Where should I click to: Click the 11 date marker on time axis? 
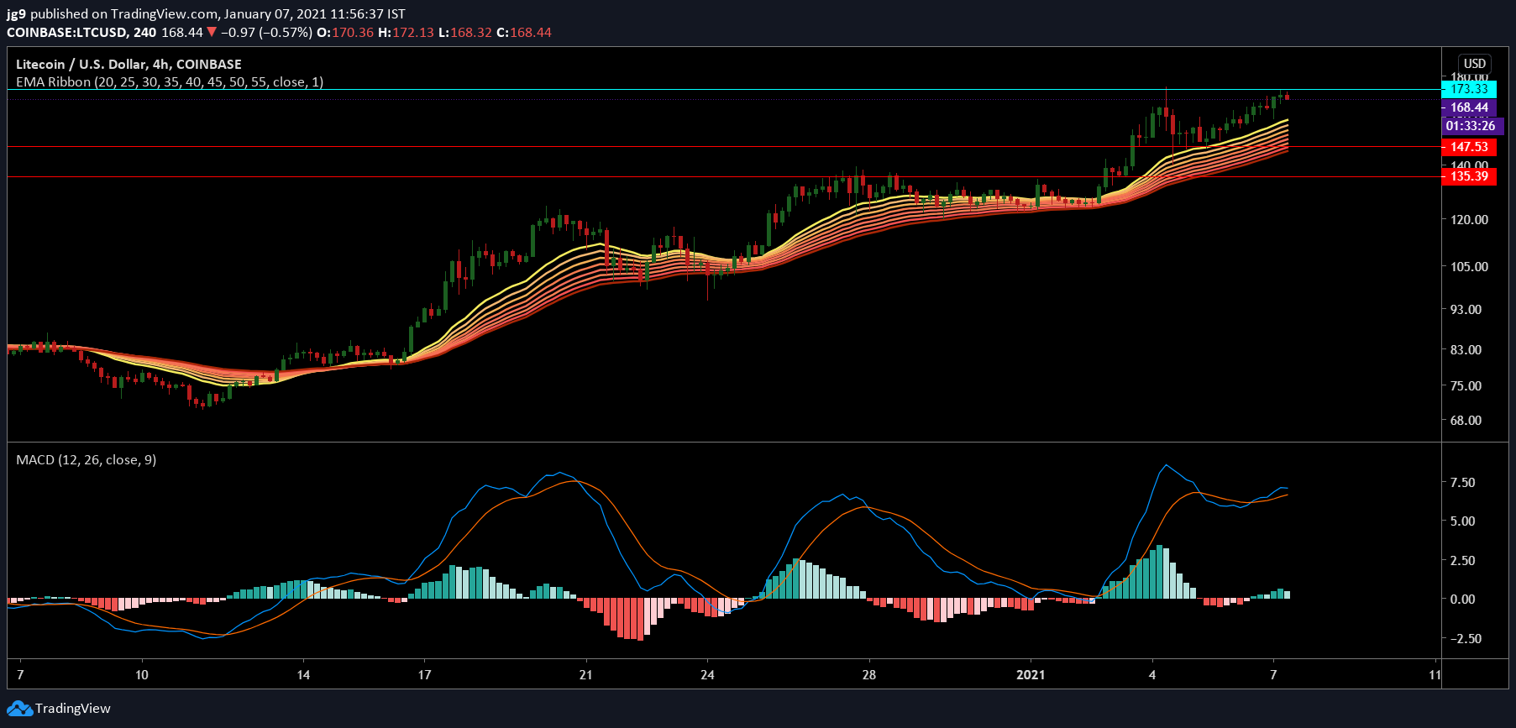pyautogui.click(x=1435, y=675)
